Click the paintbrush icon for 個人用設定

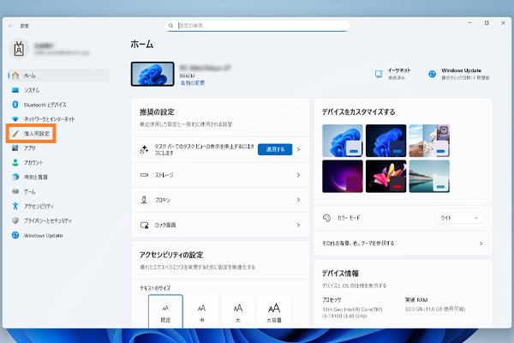[15, 134]
